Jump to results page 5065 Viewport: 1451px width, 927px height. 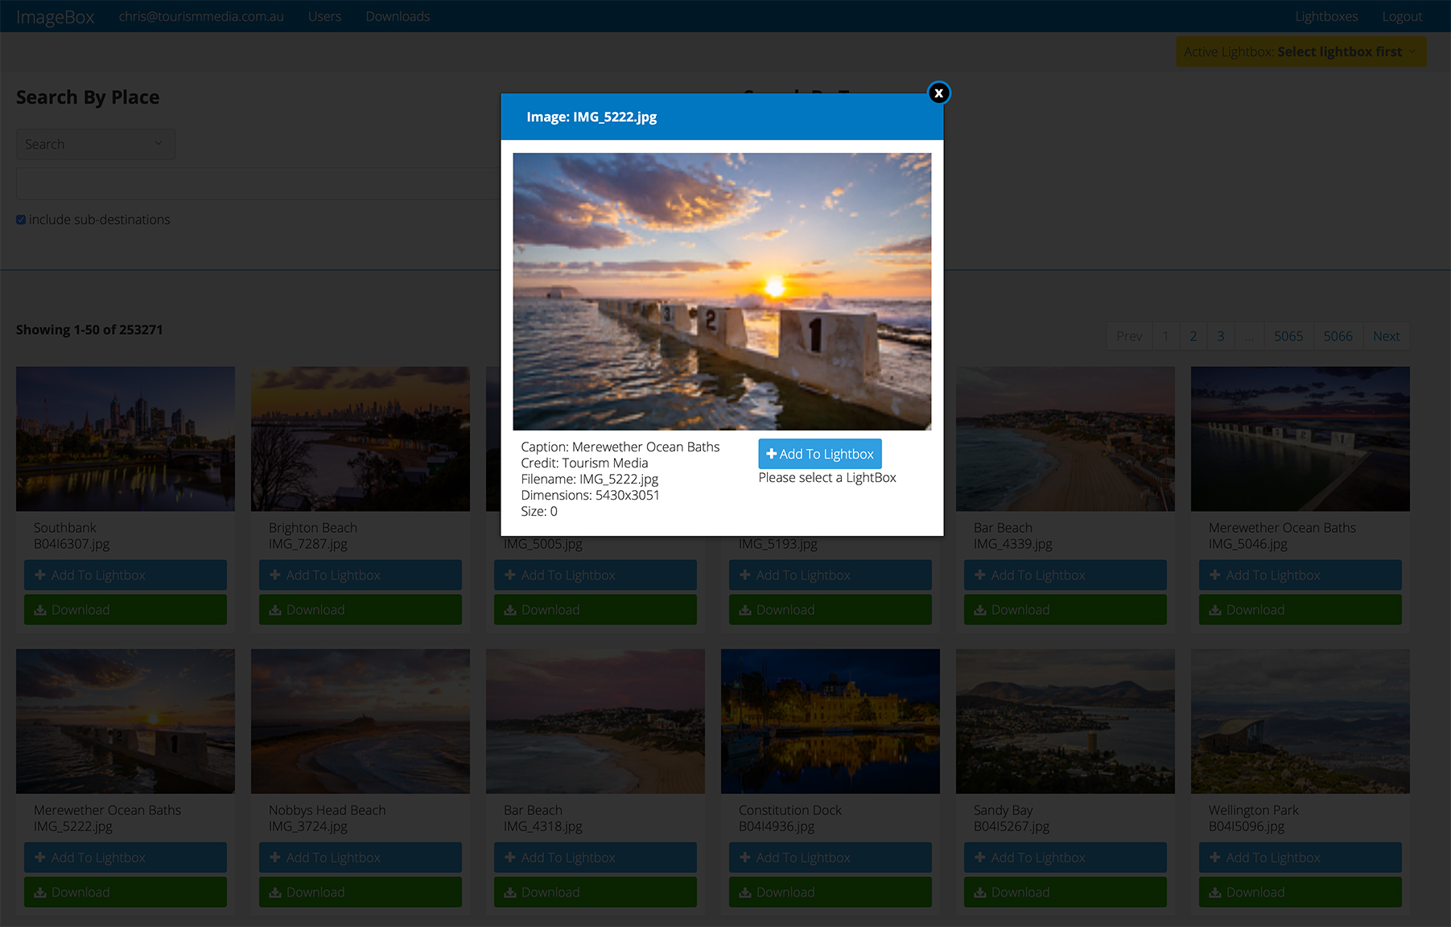pyautogui.click(x=1288, y=336)
